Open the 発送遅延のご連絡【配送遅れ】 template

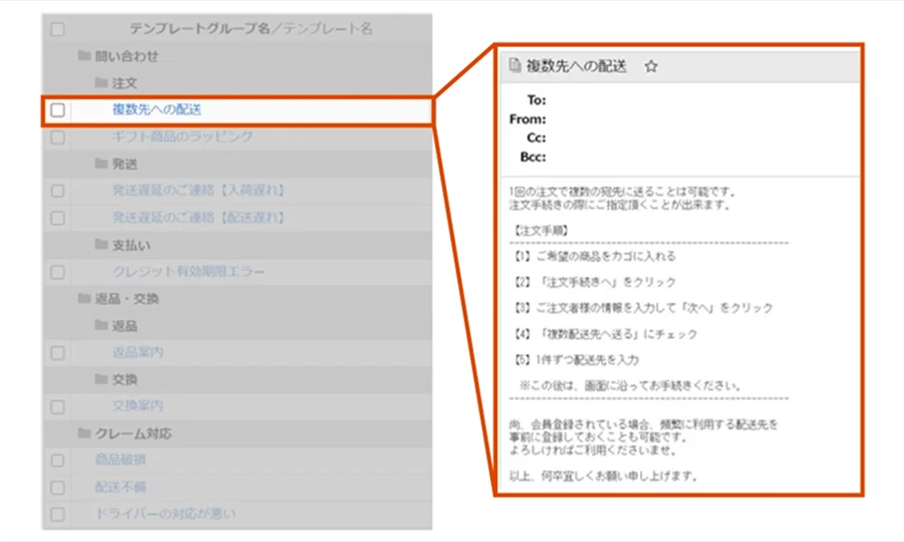(x=199, y=218)
